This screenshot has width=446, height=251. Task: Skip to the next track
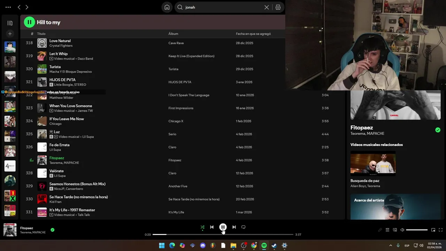[234, 227]
